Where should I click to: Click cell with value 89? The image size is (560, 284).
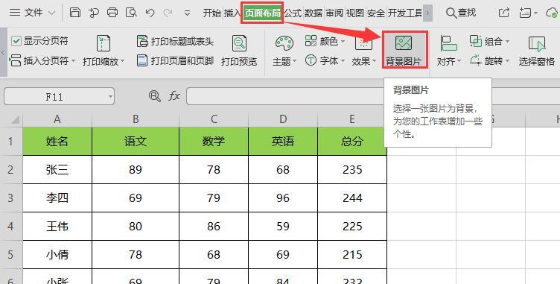[x=136, y=169]
